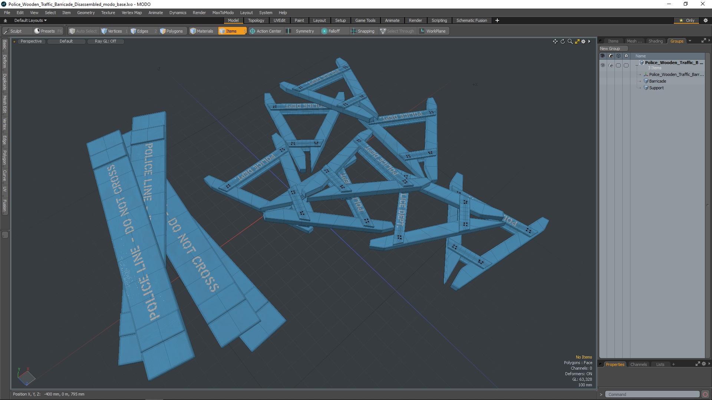This screenshot has width=712, height=400.
Task: Open the Perspective view type dropdown
Action: click(x=31, y=41)
